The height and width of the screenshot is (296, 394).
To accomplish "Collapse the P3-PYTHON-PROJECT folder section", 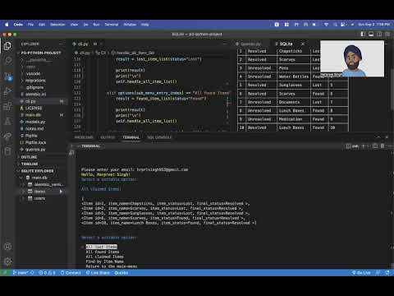I will (41, 53).
